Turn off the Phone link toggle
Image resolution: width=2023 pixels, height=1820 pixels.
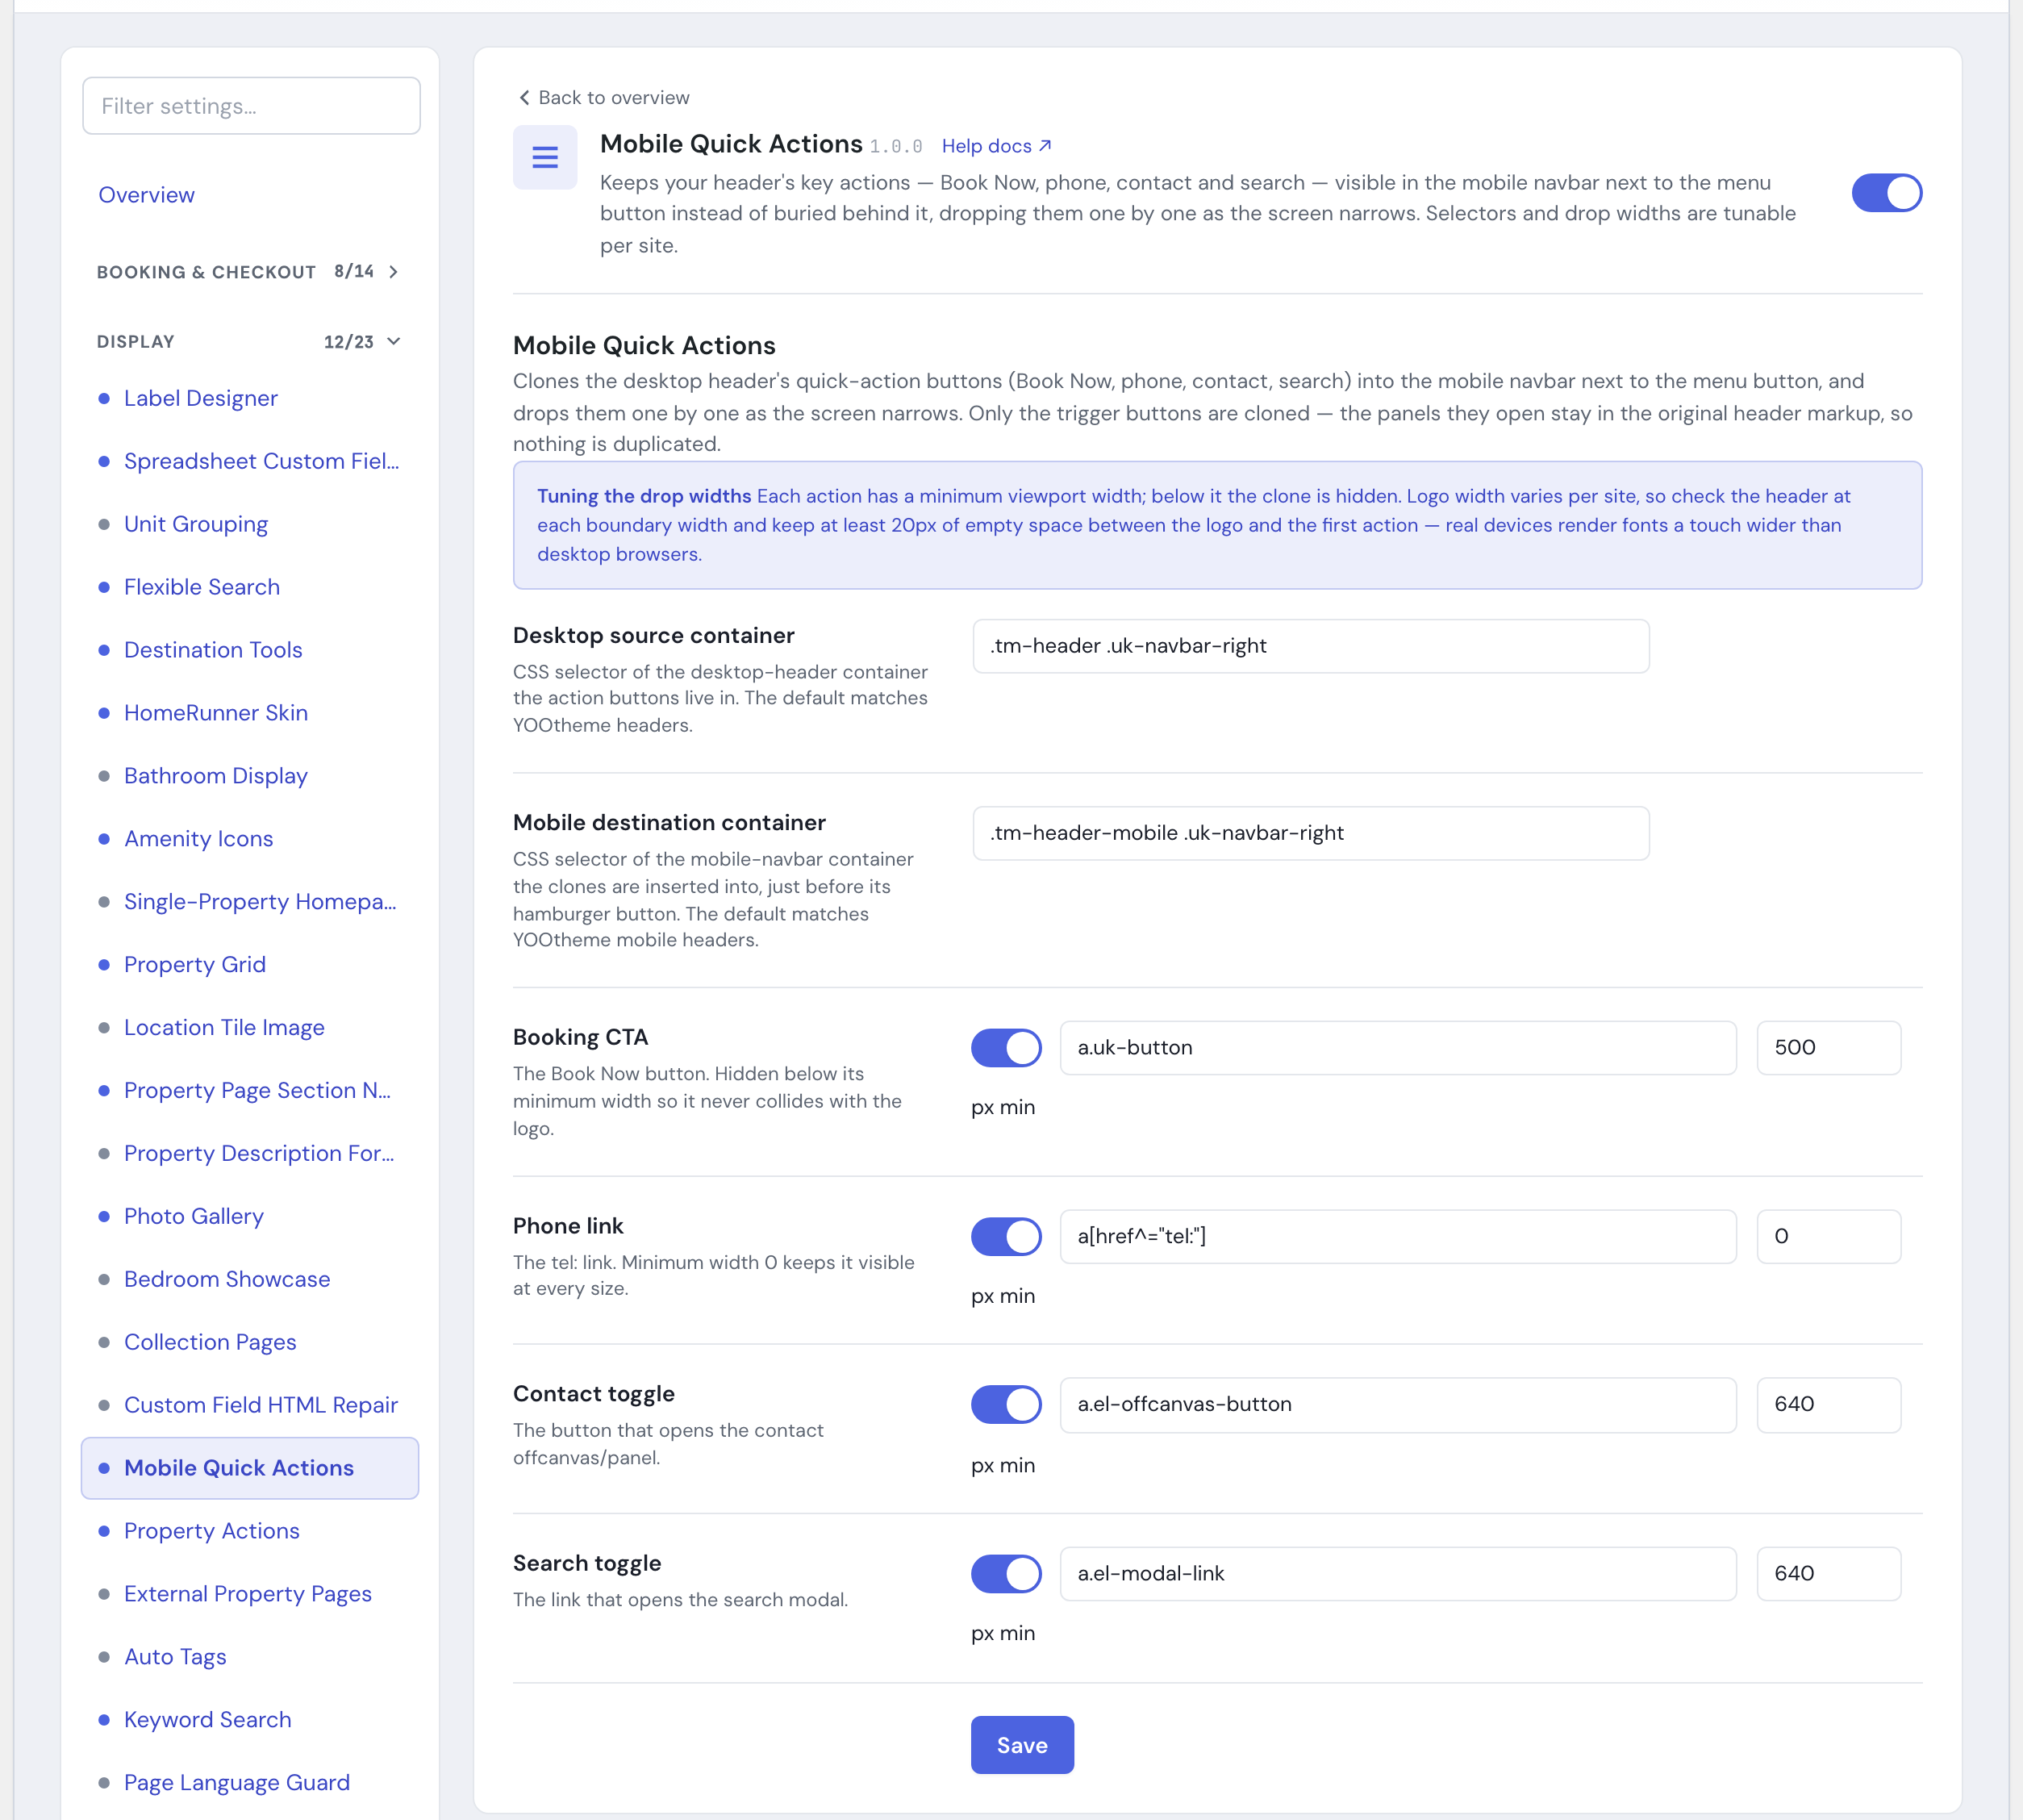(1006, 1237)
